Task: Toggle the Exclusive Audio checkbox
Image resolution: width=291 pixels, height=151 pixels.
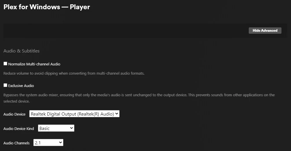Action: [x=5, y=85]
